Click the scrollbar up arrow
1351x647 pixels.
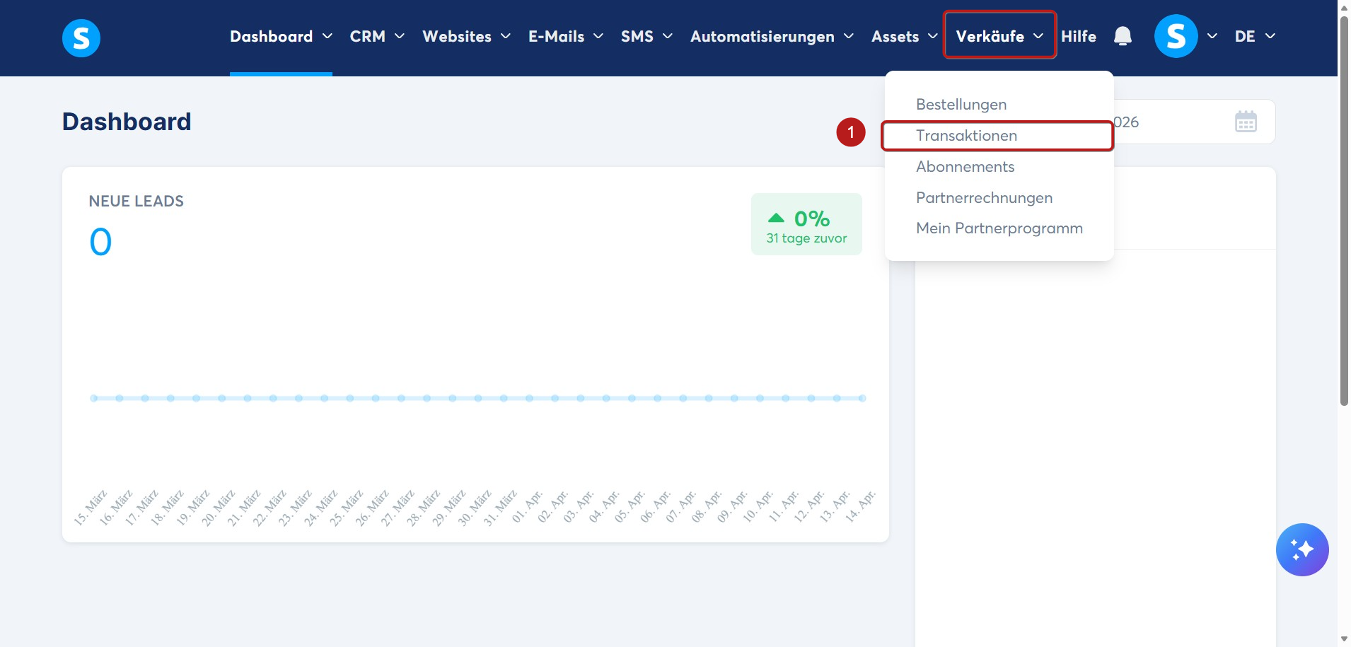click(x=1344, y=6)
